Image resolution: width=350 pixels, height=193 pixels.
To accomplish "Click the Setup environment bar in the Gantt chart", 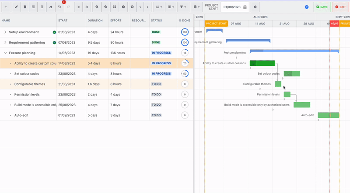I will click(x=214, y=31).
